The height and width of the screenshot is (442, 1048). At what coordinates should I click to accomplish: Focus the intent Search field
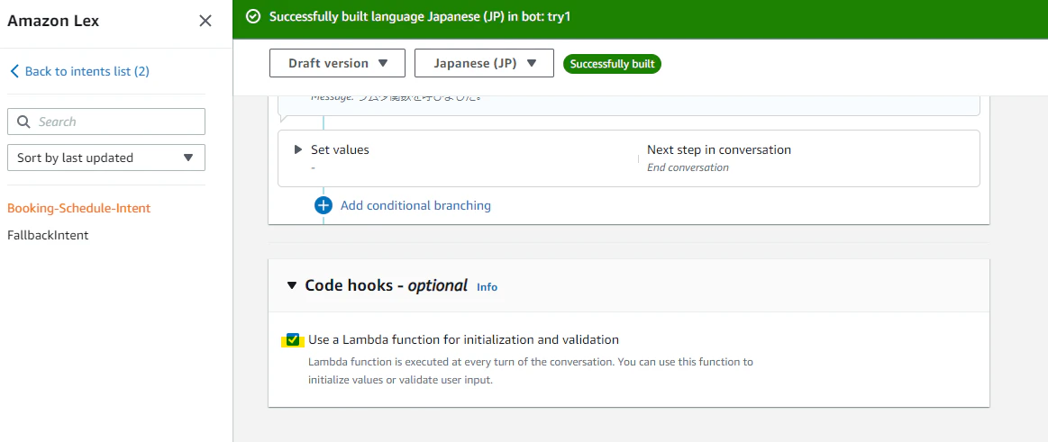click(x=106, y=122)
